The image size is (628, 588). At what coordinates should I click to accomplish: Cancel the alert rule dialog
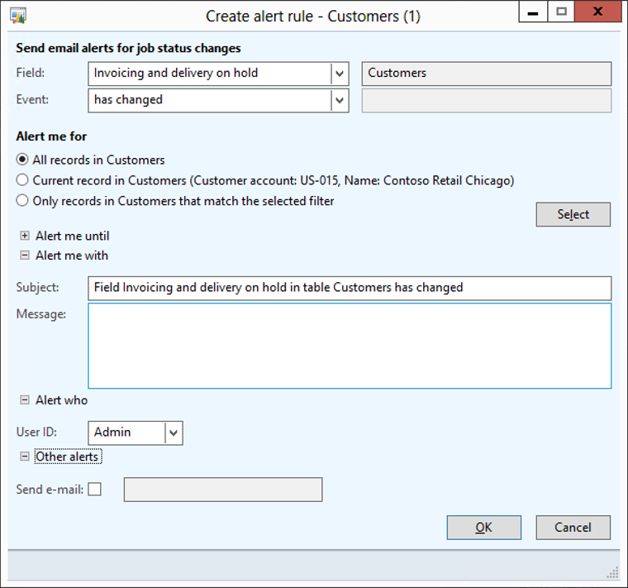573,528
